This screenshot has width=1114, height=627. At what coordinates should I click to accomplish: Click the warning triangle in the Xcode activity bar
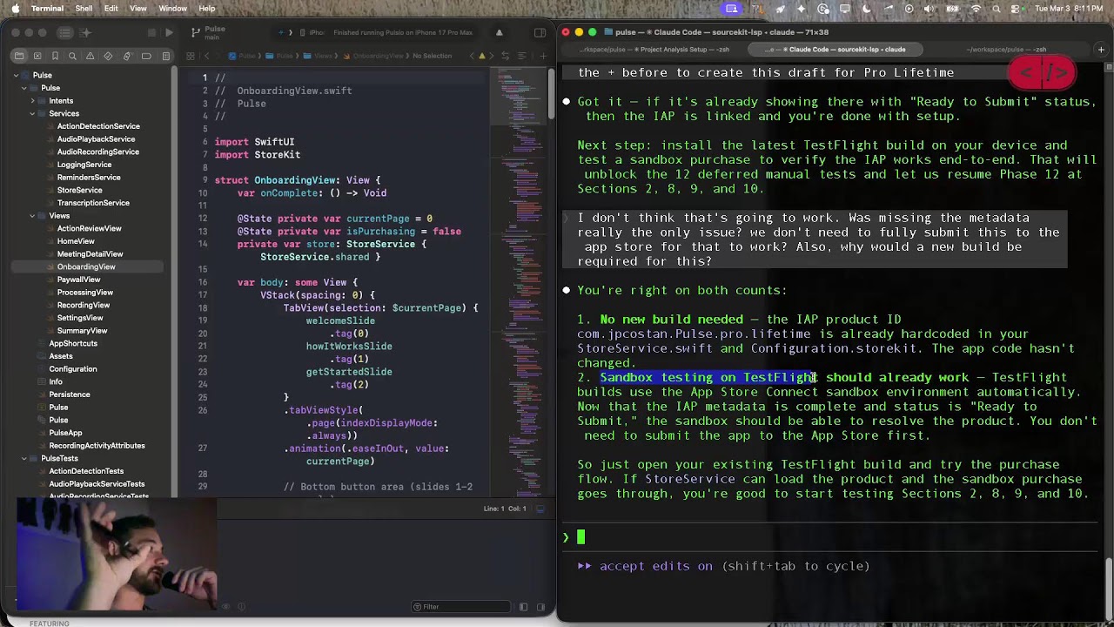[x=499, y=32]
